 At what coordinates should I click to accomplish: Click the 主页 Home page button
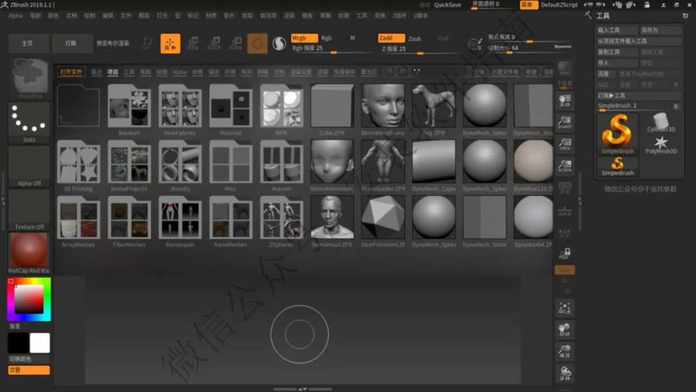[28, 43]
